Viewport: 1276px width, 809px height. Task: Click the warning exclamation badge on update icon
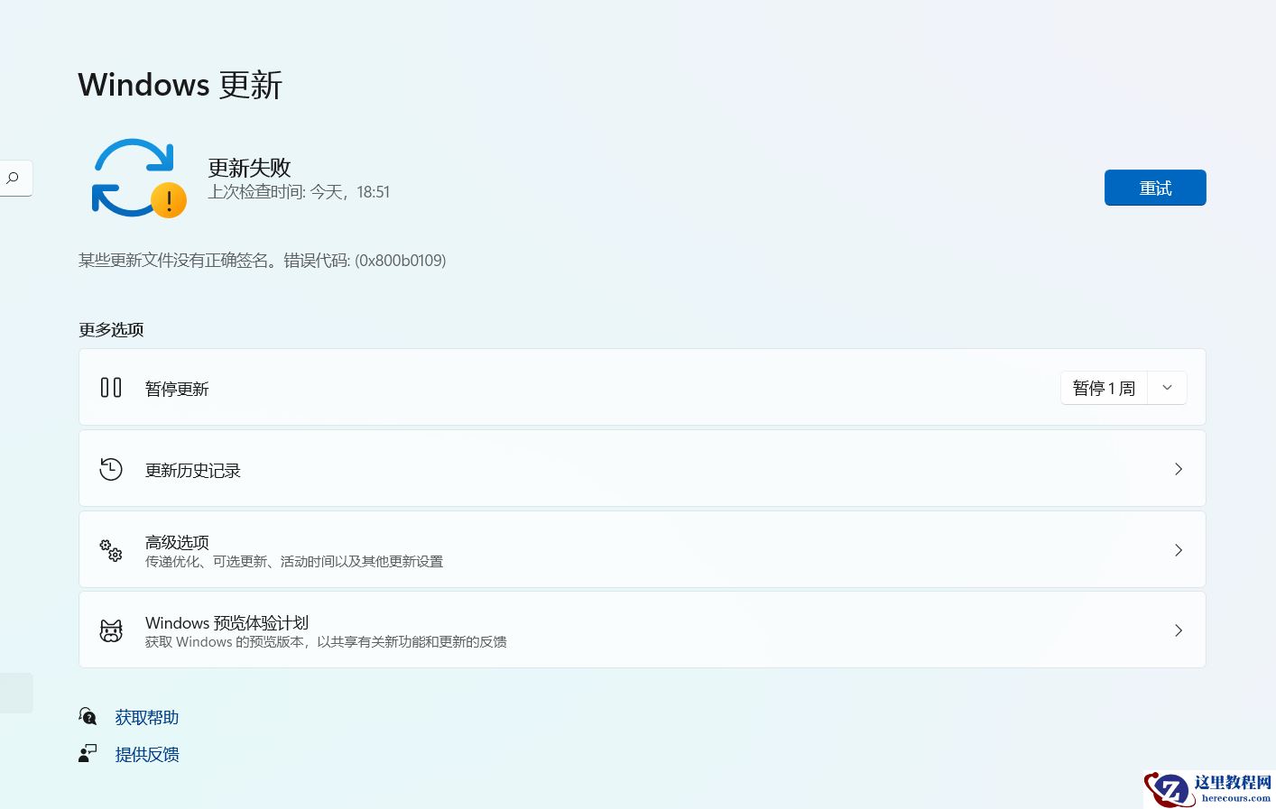169,200
